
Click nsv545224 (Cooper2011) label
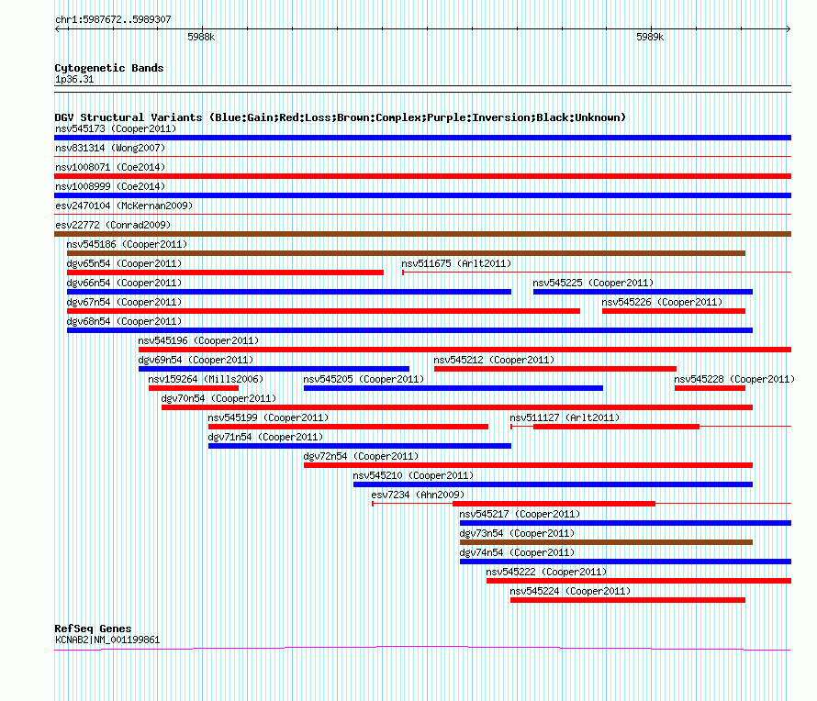coord(570,591)
